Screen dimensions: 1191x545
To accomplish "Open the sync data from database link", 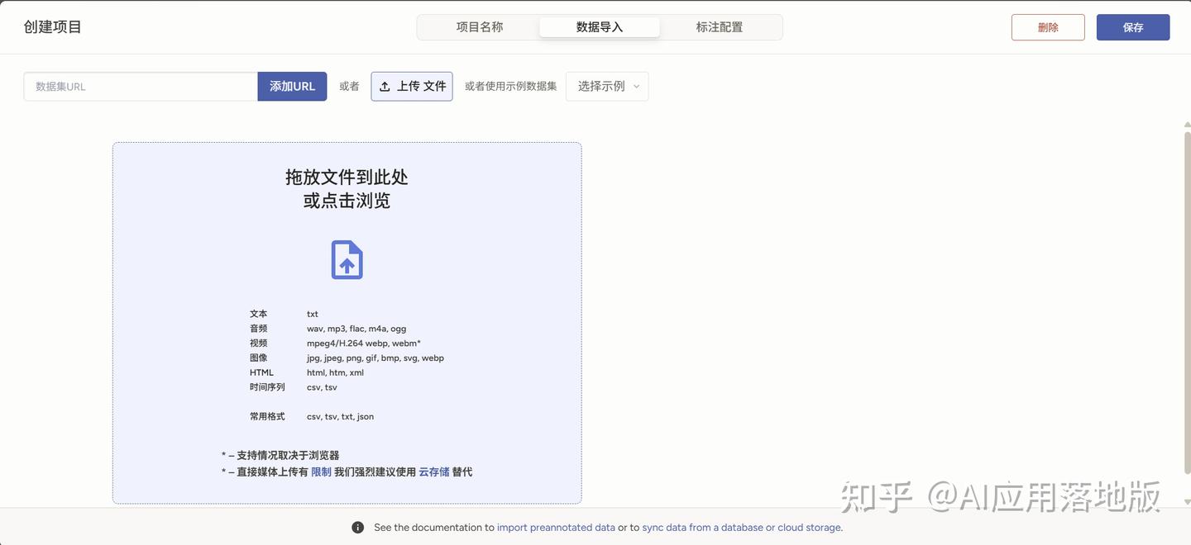I will point(741,528).
